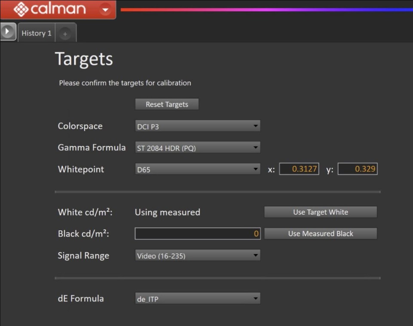This screenshot has width=413, height=326.
Task: Switch to the History 1 tab
Action: pyautogui.click(x=36, y=33)
